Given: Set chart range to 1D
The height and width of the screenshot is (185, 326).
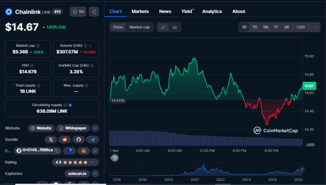Looking at the screenshot, I should [244, 27].
